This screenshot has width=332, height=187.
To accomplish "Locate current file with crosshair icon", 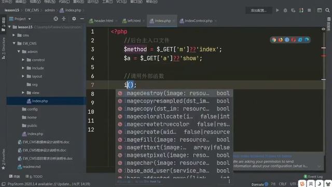I will (56, 19).
